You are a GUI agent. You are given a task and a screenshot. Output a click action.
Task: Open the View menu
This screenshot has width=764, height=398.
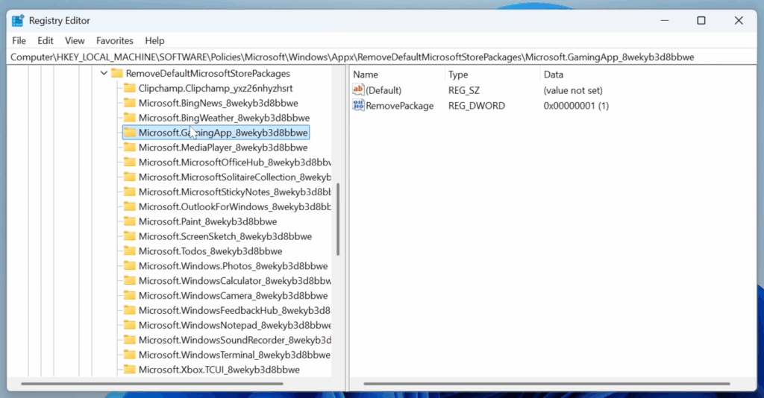[75, 40]
